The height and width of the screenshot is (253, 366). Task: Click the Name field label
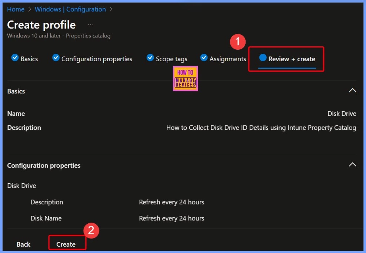click(16, 114)
